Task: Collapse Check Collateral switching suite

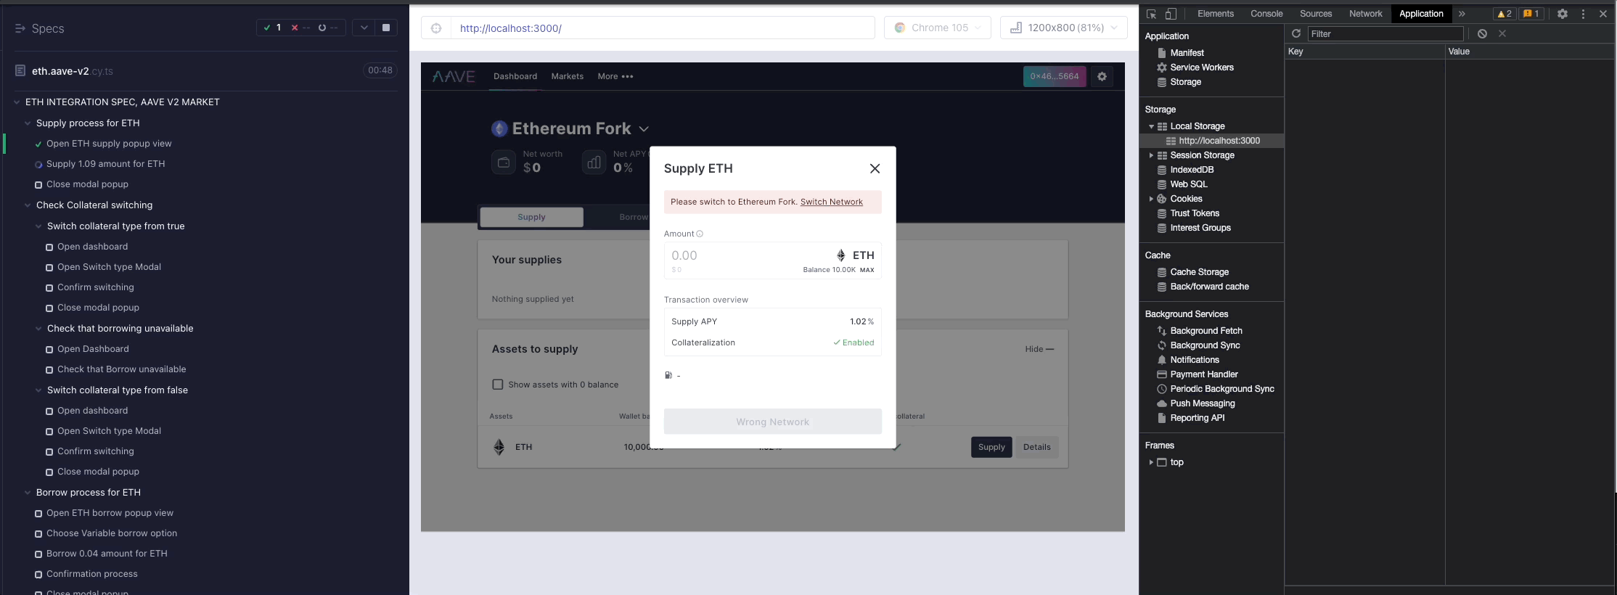Action: 28,205
